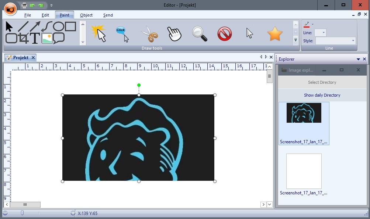Click the orange camera application button
The height and width of the screenshot is (219, 370).
(10, 9)
